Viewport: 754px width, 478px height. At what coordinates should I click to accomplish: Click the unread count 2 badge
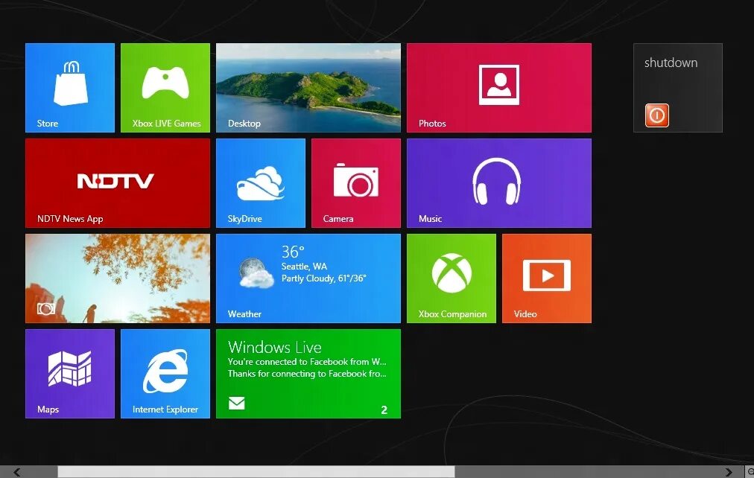tap(384, 410)
